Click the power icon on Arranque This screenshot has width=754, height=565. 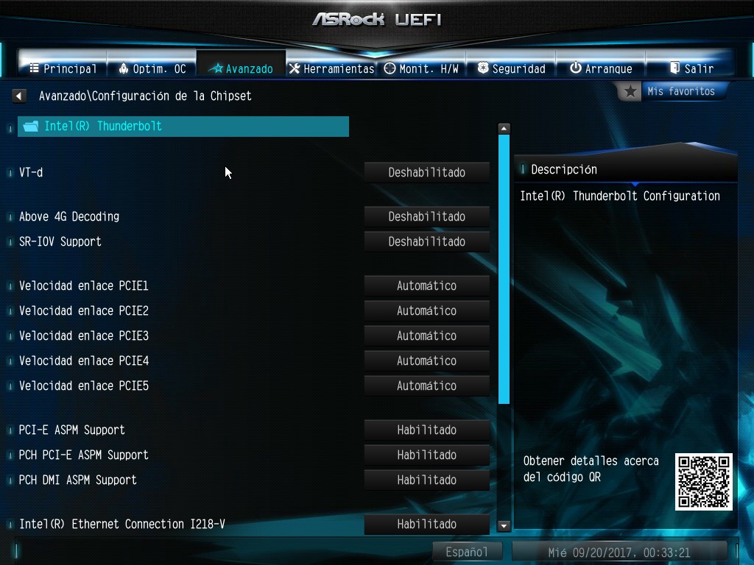(576, 68)
